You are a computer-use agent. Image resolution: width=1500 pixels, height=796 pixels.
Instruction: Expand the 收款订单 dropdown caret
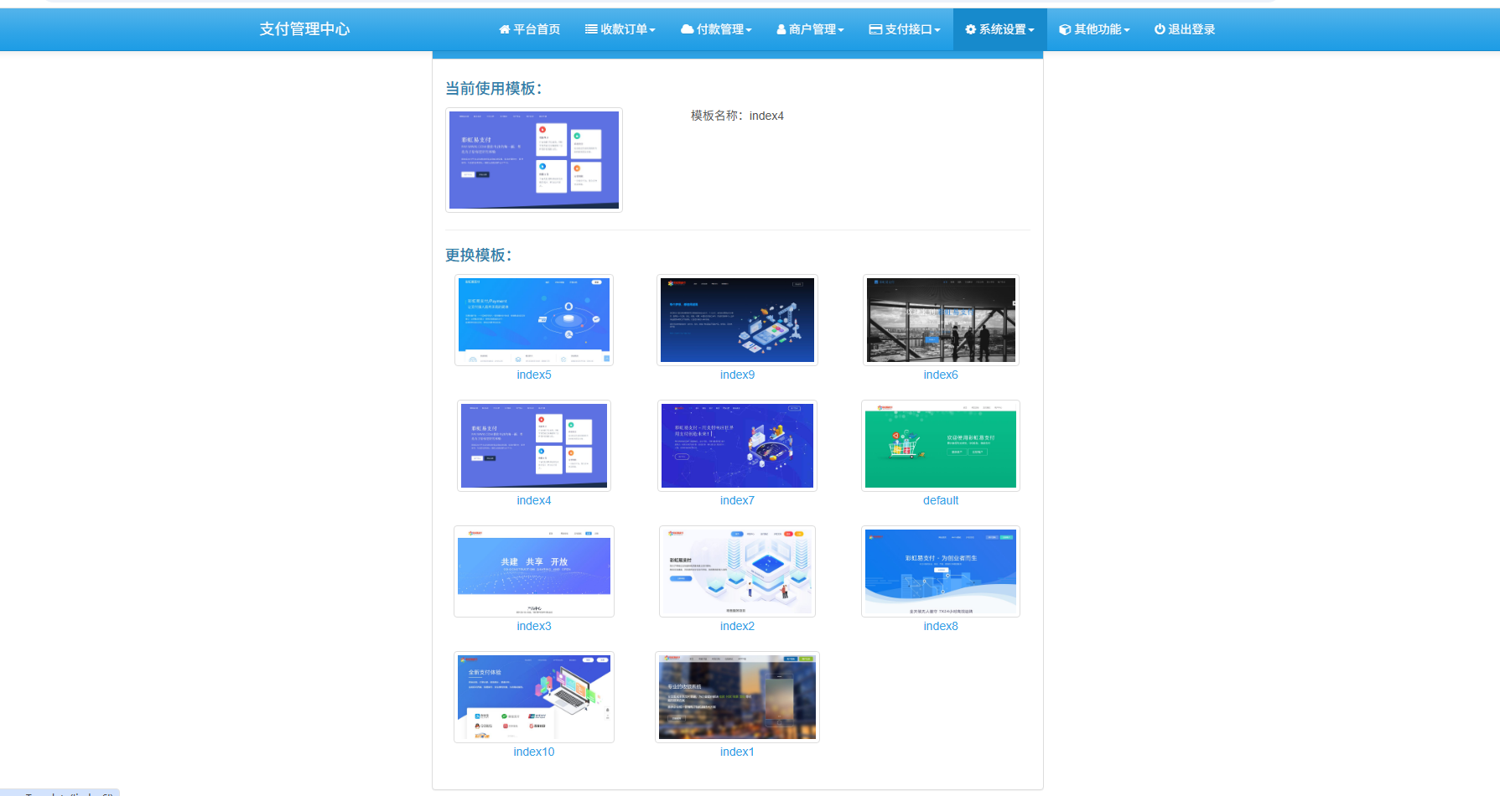point(652,30)
